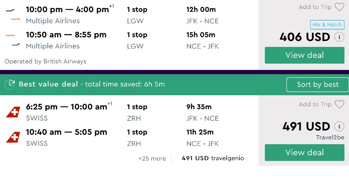Click British Airways logo on 10:00 pm flight
This screenshot has width=349, height=180.
point(10,10)
